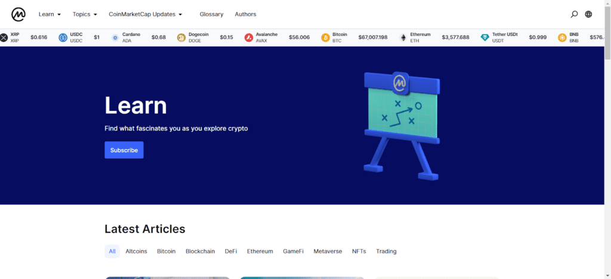This screenshot has width=611, height=279.
Task: Click the Bitcoin coin icon in ticker
Action: pos(325,38)
